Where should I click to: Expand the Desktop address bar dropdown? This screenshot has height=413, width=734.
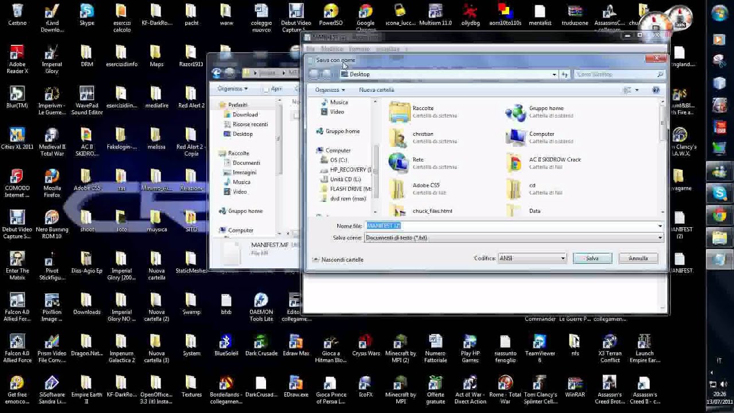point(554,75)
